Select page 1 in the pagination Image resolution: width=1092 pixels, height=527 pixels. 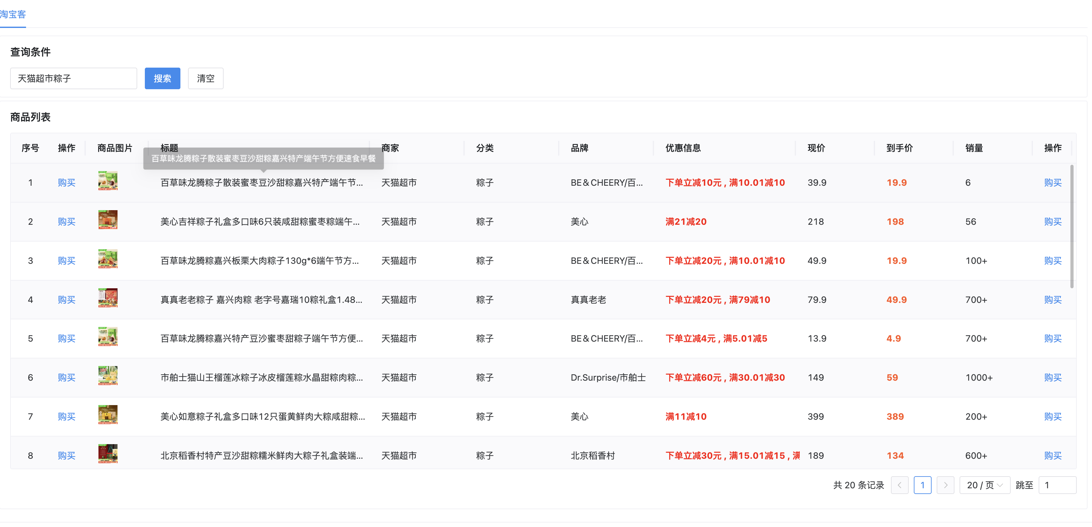tap(922, 485)
